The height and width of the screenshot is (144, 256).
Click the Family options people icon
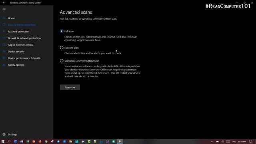point(4,65)
